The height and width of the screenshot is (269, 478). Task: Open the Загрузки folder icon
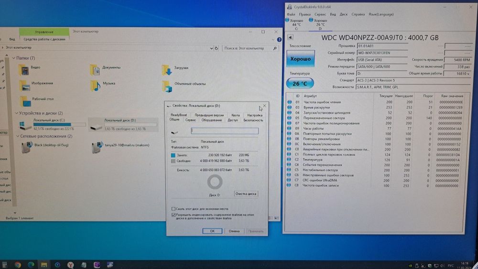tap(167, 70)
